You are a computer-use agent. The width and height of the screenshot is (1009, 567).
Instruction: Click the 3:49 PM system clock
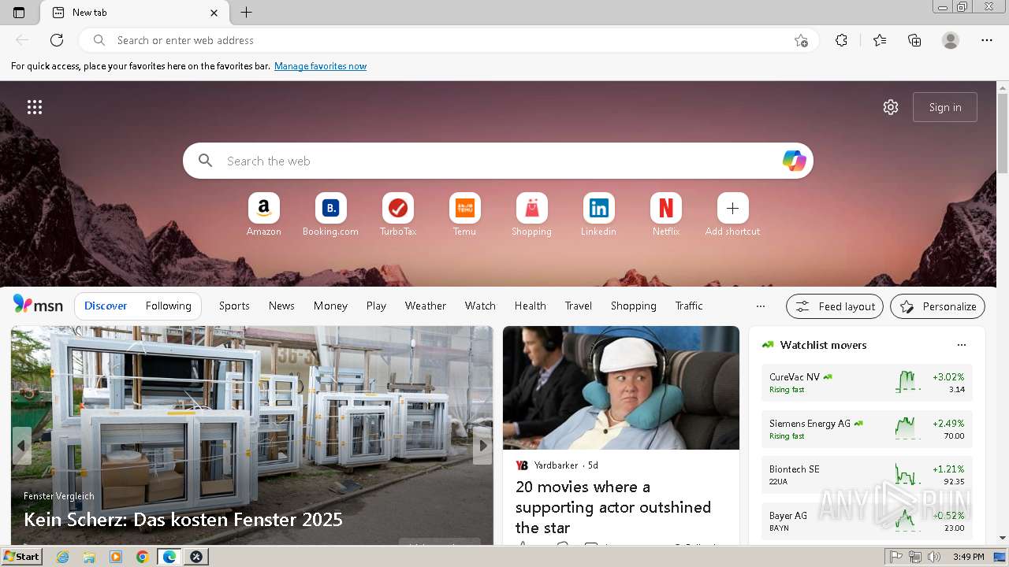coord(968,557)
